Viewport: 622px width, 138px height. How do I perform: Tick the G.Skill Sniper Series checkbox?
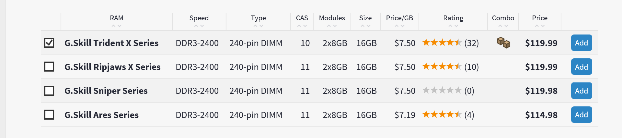tap(49, 91)
